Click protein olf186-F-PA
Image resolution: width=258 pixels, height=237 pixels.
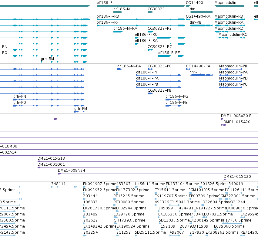tap(159, 81)
